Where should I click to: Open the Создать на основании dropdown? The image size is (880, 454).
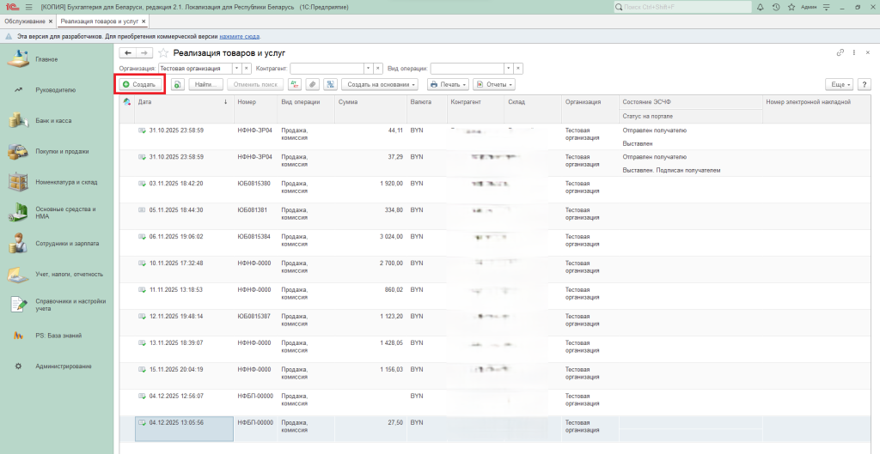[x=380, y=85]
